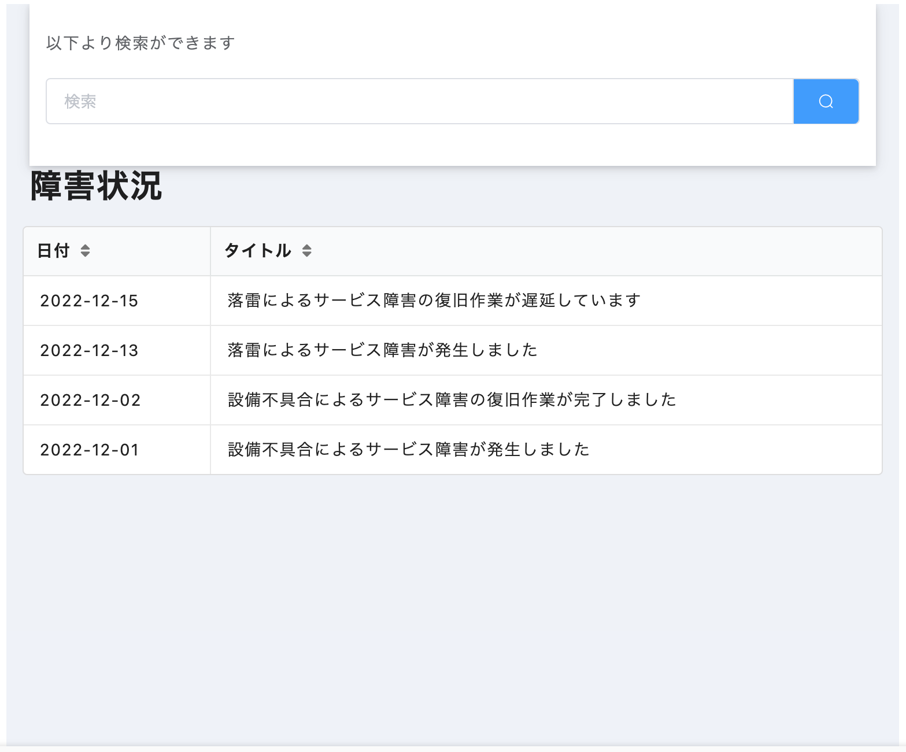Open the 2022-12-02 recovery completed announcement
Screen dimensions: 906x752
tap(451, 399)
